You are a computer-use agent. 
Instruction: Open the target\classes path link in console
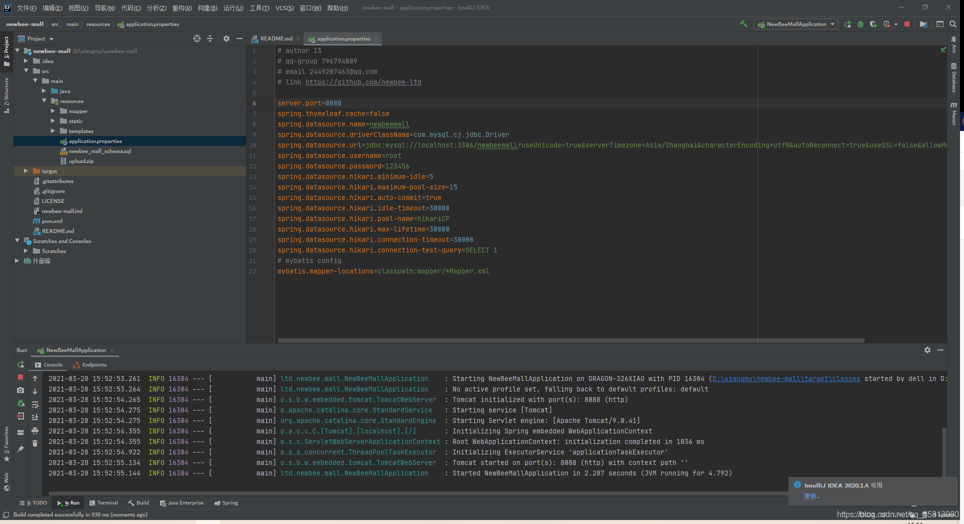(786, 378)
